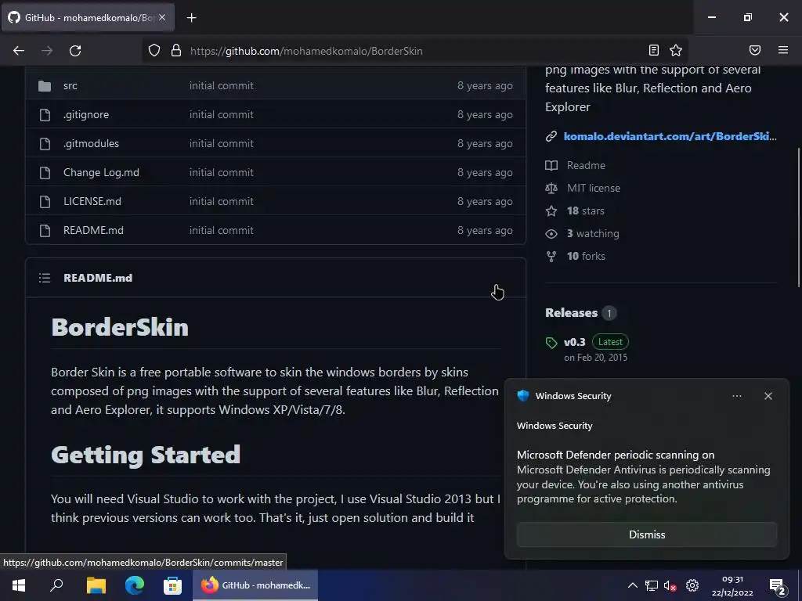
Task: Click the Getting Started heading
Action: 146,455
